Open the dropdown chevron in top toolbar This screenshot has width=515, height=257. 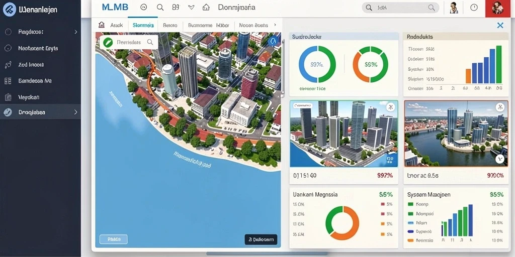[191, 7]
